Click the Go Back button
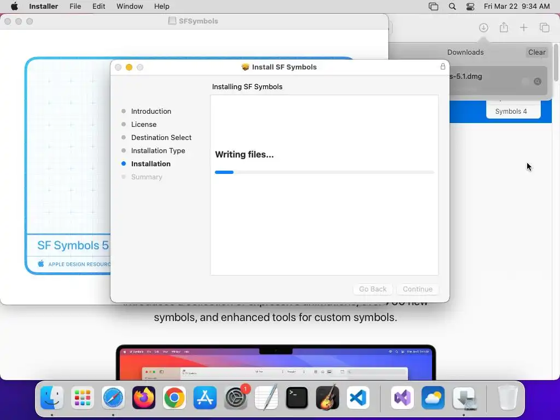The width and height of the screenshot is (560, 420). click(372, 289)
